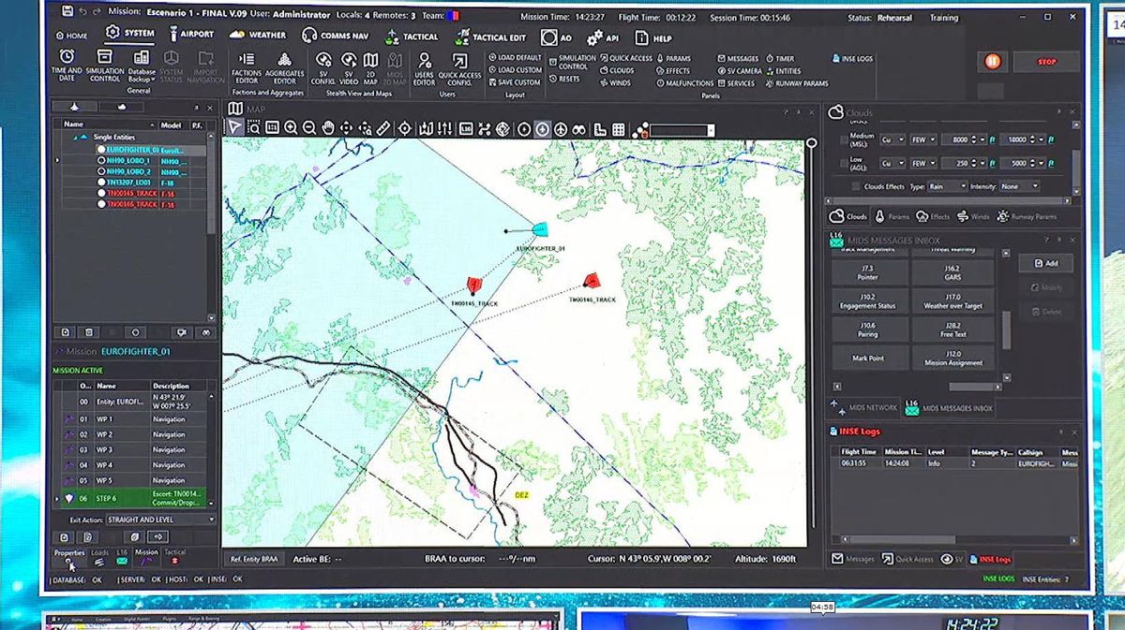The height and width of the screenshot is (630, 1125).
Task: Open the Intensity dropdown set to None
Action: (x=1019, y=186)
